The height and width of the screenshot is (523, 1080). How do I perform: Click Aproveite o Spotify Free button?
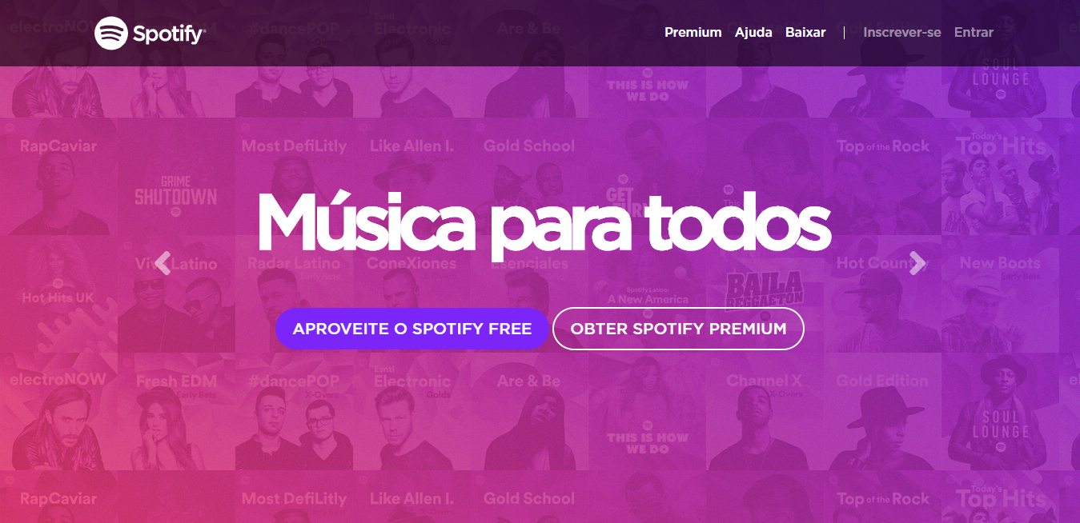[412, 329]
